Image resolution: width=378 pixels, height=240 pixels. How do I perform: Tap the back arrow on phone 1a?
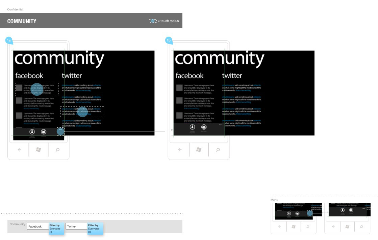coord(20,150)
